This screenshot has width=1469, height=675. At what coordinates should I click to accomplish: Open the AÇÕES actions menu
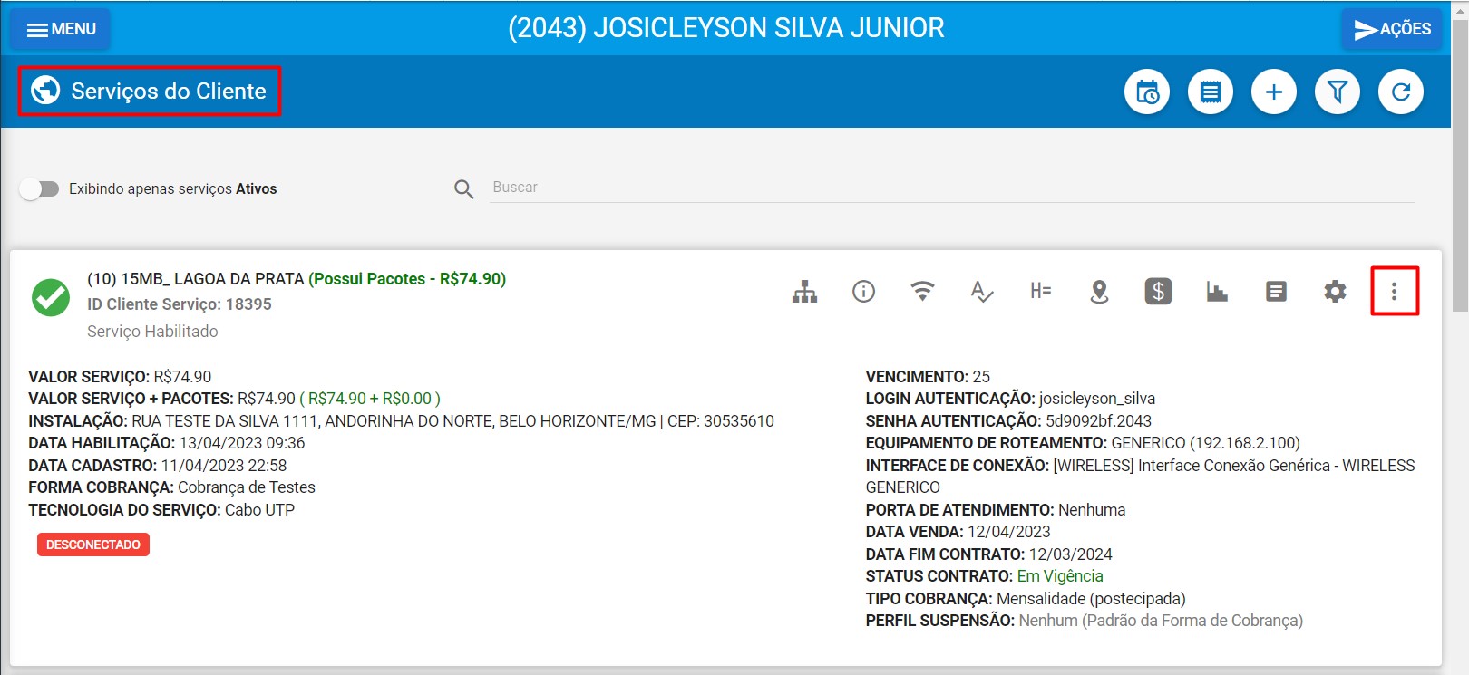[x=1392, y=29]
